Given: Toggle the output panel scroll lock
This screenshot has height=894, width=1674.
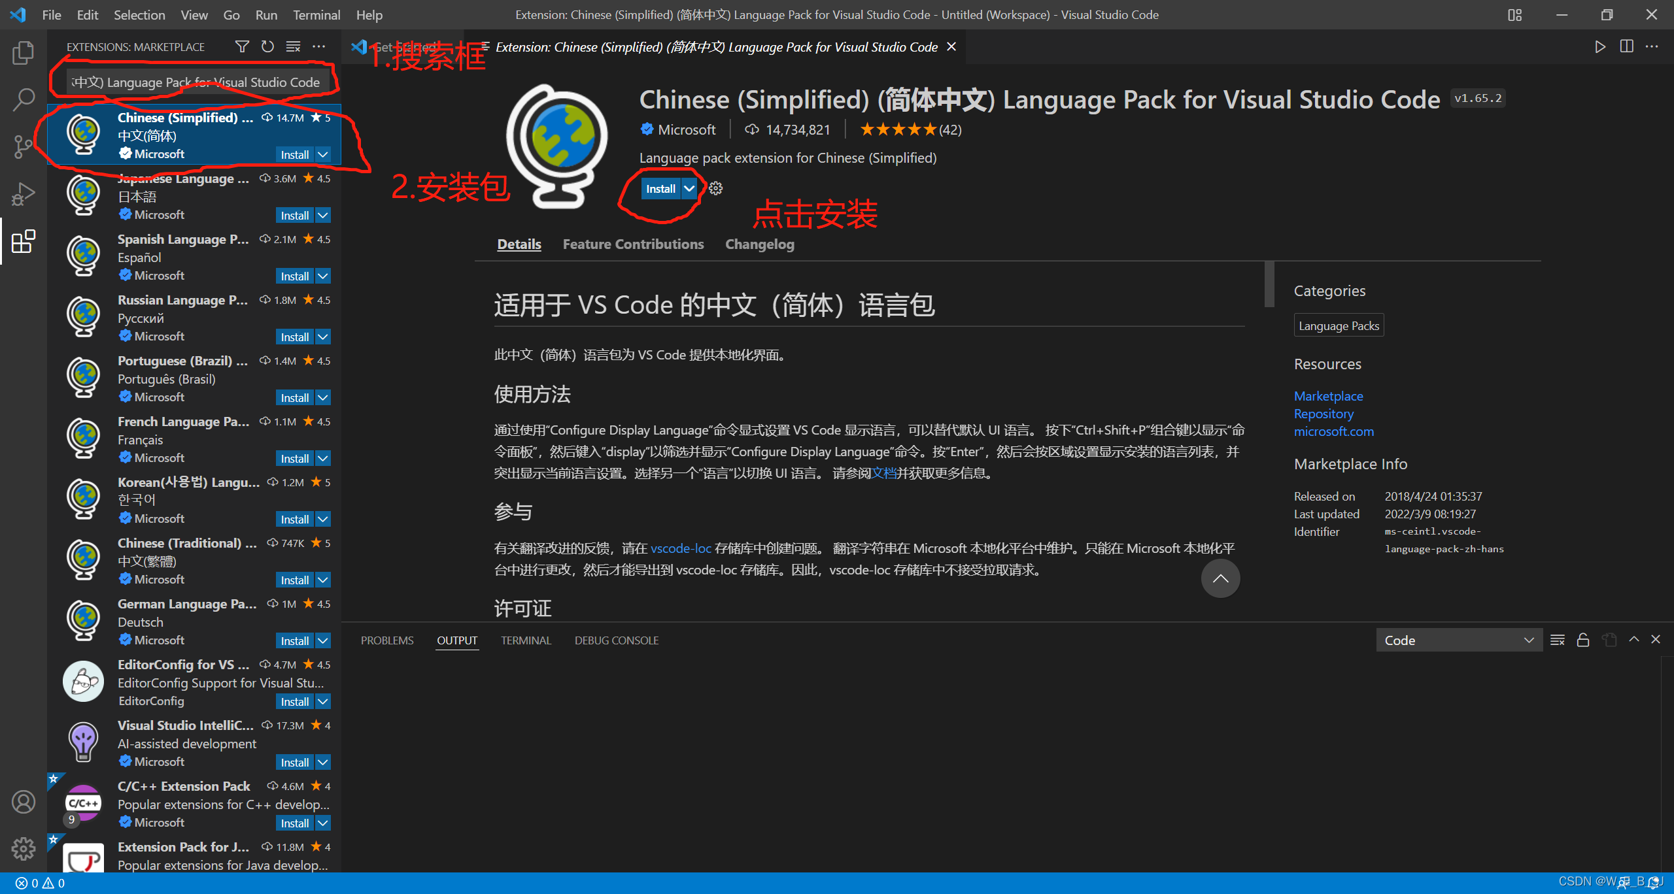Looking at the screenshot, I should tap(1583, 640).
